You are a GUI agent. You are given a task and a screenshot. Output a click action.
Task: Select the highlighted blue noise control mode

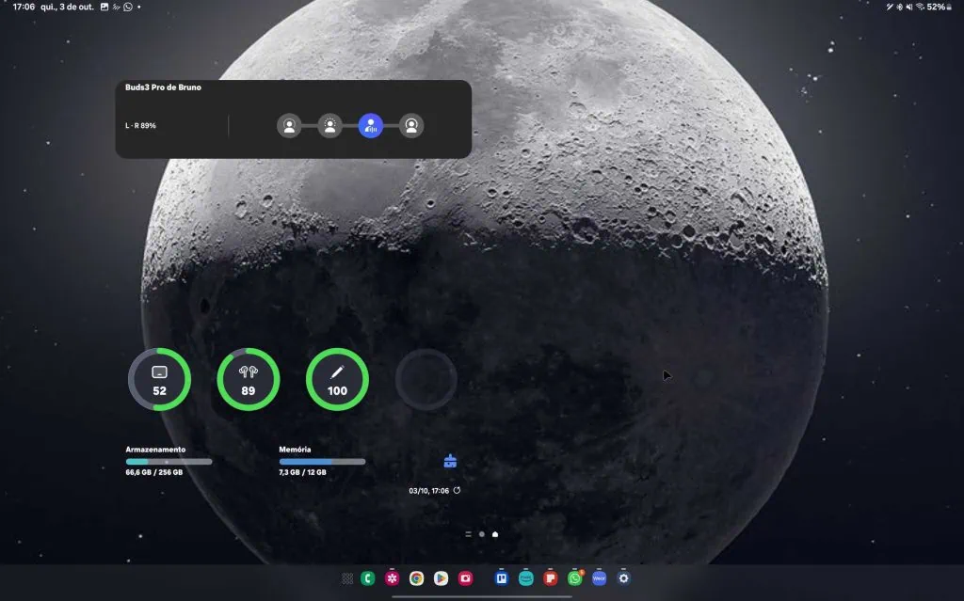pyautogui.click(x=371, y=126)
